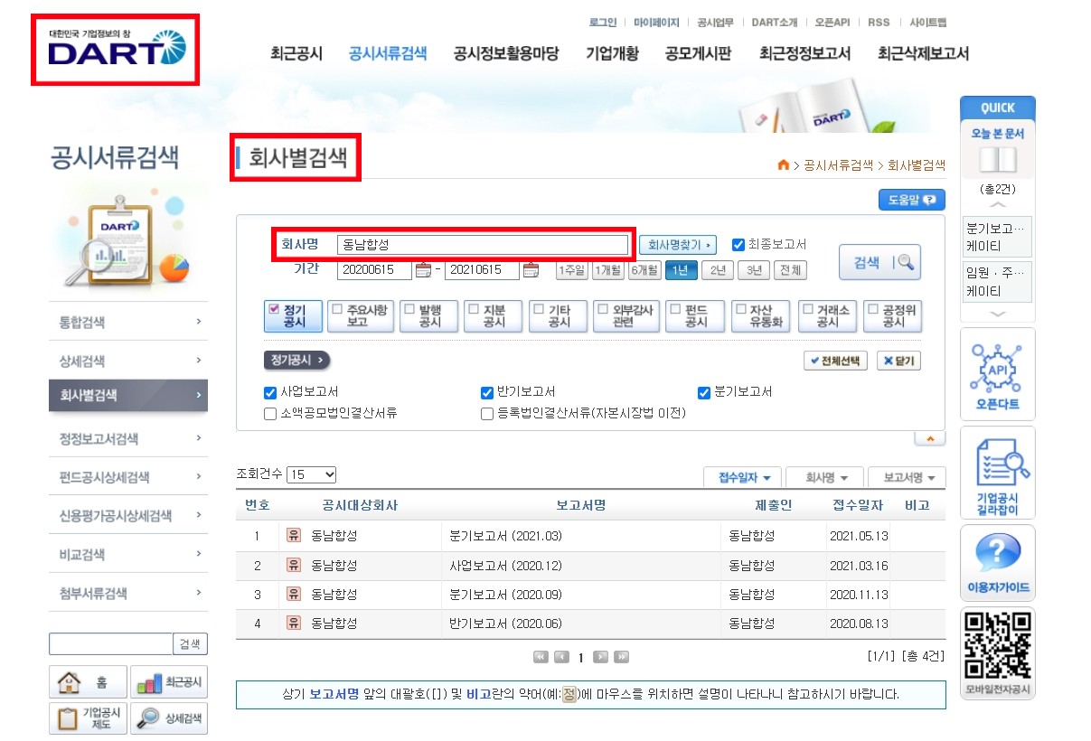Click 유 market icon in row 1
The width and height of the screenshot is (1091, 741).
pos(293,536)
